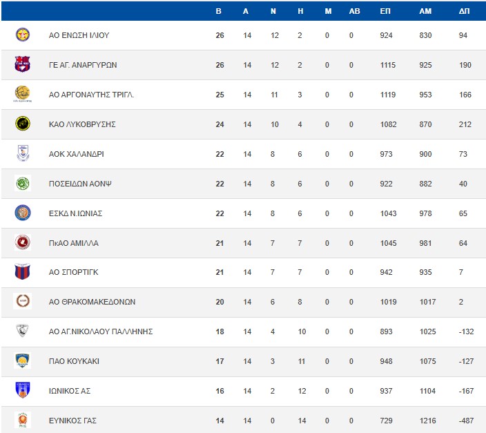This screenshot has height=433, width=486.
Task: Click the ΔΠ point-difference column header
Action: pyautogui.click(x=465, y=11)
